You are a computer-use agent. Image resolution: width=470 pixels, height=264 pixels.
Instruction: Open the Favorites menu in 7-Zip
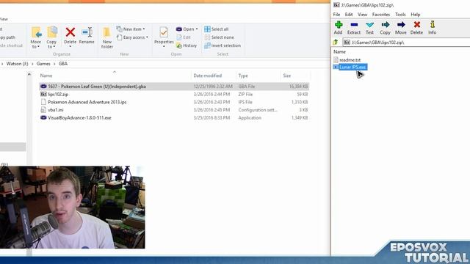tap(381, 15)
